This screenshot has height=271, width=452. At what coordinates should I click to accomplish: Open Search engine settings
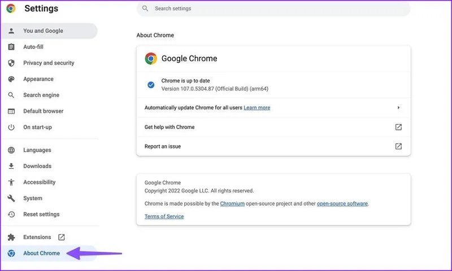pyautogui.click(x=49, y=95)
